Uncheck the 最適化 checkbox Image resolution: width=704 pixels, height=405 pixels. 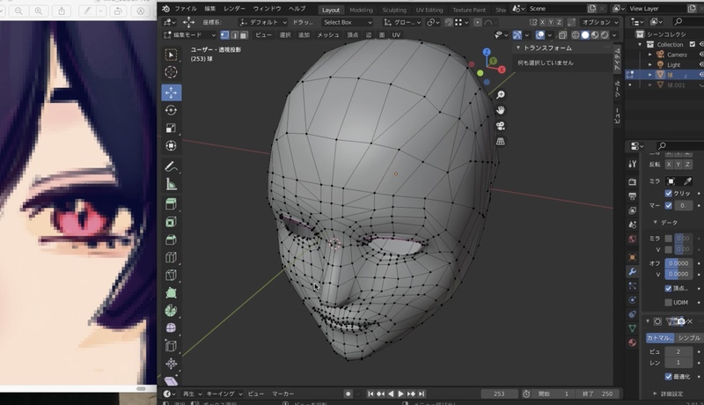[669, 375]
